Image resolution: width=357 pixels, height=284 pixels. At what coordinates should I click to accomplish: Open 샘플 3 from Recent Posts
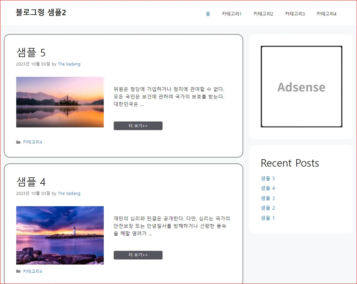click(x=268, y=198)
